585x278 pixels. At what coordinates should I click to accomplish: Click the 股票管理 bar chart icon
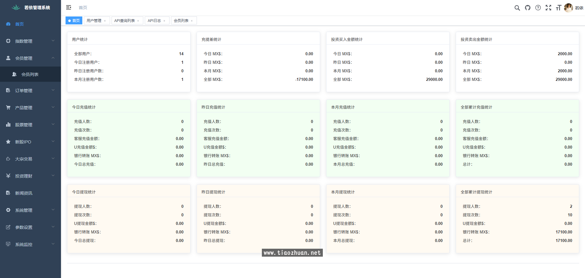(8, 125)
